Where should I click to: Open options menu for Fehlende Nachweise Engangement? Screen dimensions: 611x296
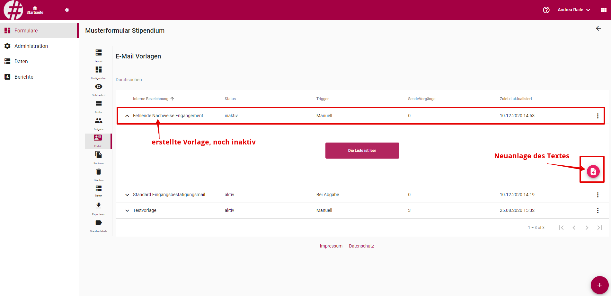click(x=598, y=116)
